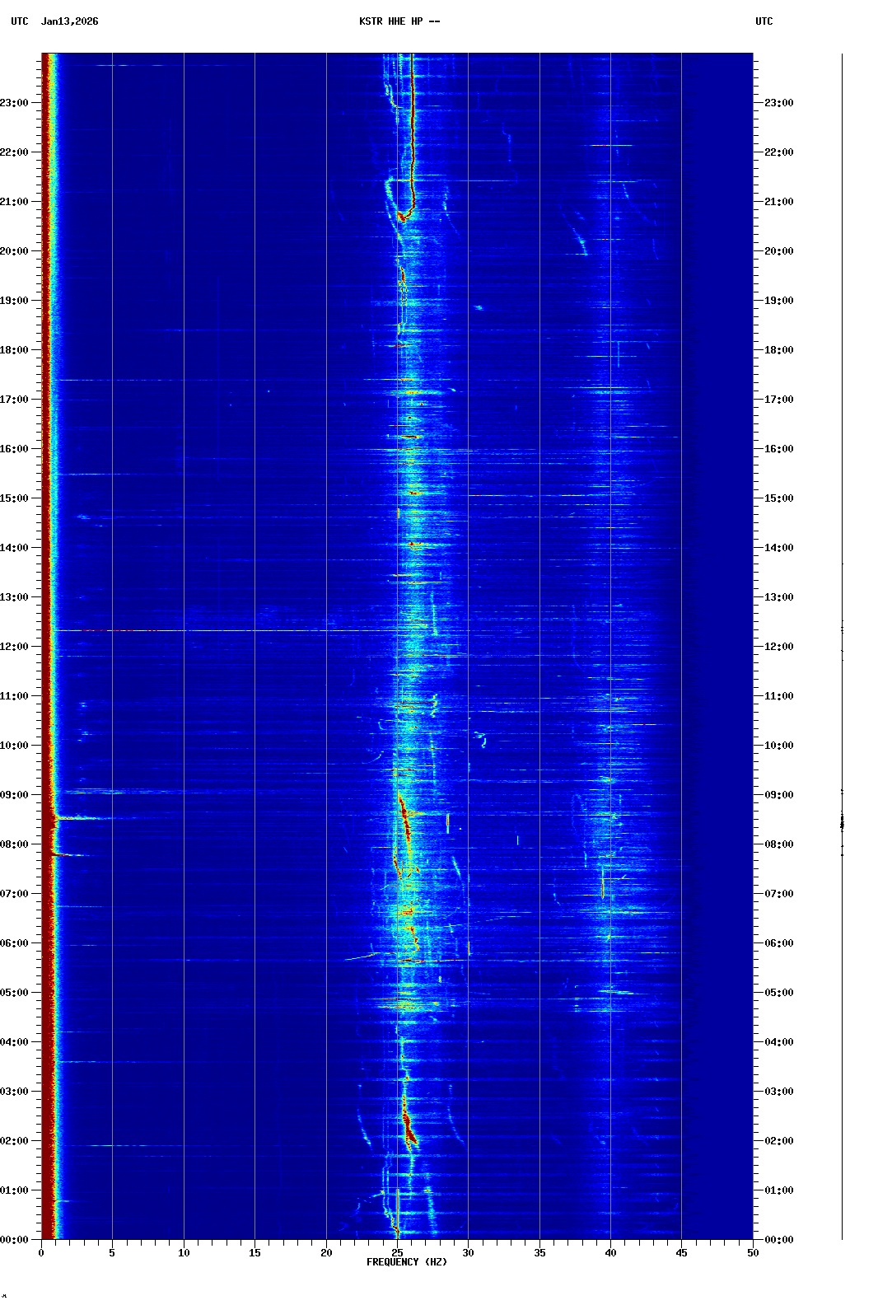Click the 25 tick label on the frequency axis
Screen dimensions: 878x1305
coord(397,1253)
